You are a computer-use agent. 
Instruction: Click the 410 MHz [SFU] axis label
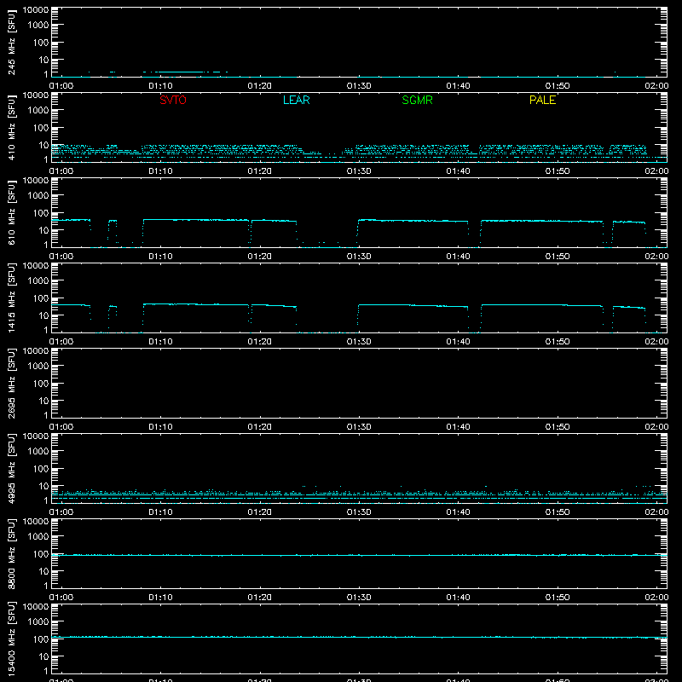pos(12,127)
